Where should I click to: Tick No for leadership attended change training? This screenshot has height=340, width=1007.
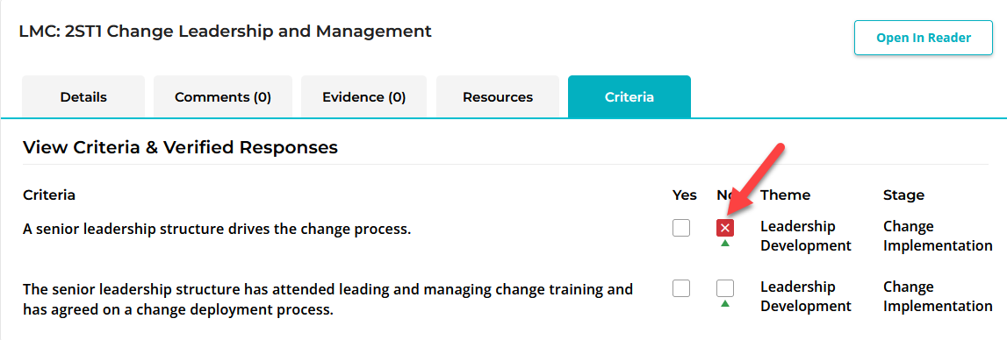725,288
